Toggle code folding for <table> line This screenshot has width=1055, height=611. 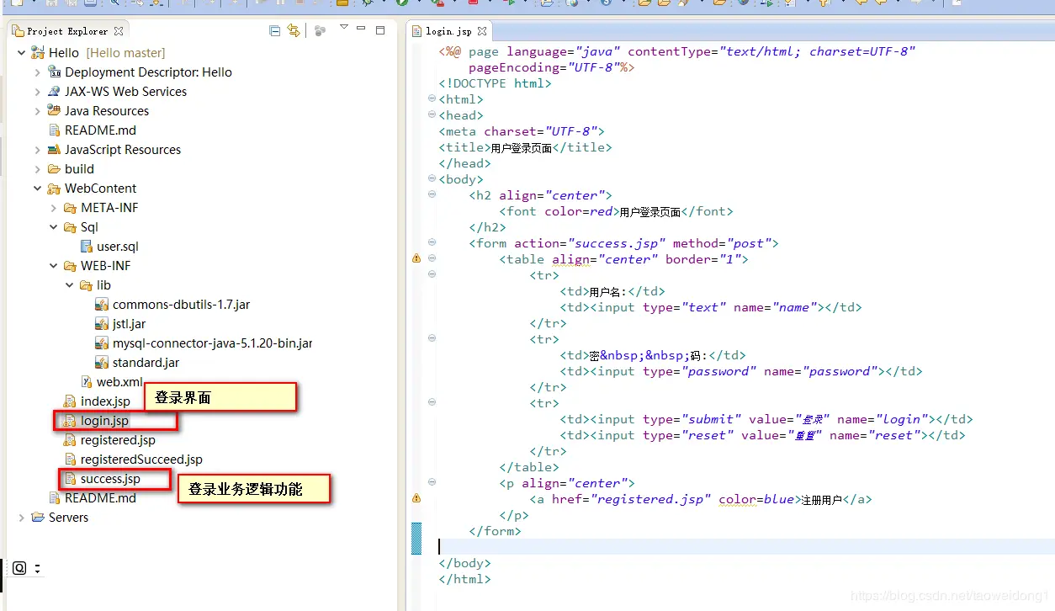click(x=432, y=259)
